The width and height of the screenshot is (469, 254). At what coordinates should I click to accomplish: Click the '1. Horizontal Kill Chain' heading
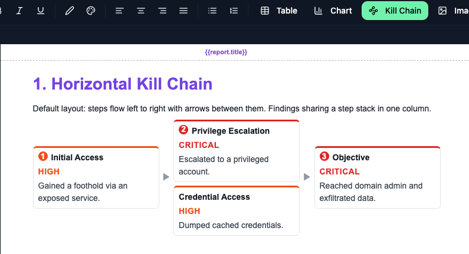[123, 84]
